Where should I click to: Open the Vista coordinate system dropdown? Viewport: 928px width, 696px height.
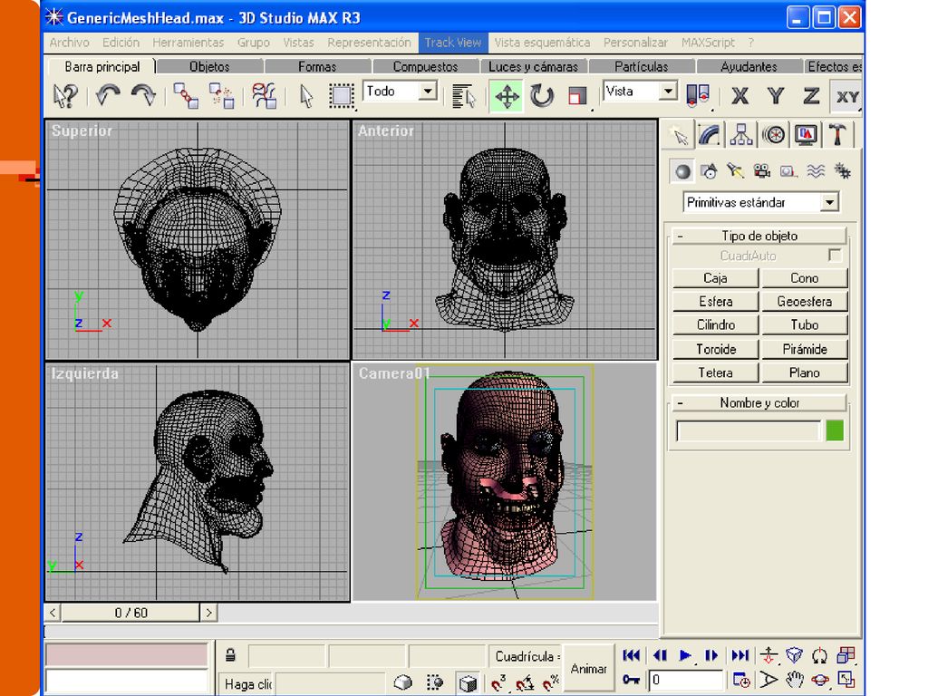pyautogui.click(x=668, y=92)
